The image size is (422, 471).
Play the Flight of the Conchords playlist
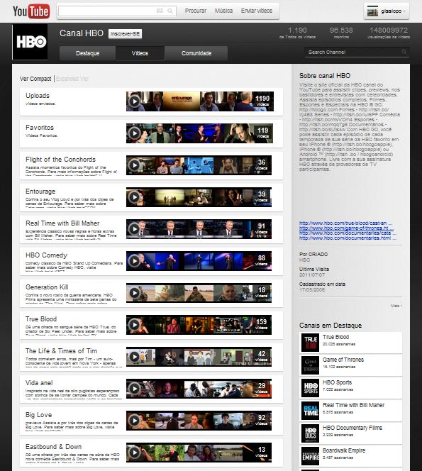[134, 165]
